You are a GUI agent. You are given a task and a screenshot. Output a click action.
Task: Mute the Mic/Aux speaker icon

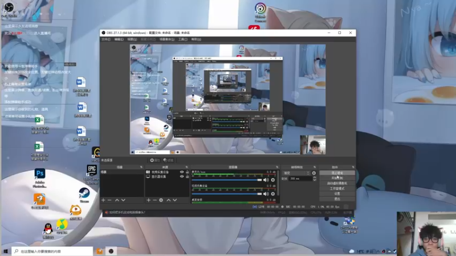266,180
